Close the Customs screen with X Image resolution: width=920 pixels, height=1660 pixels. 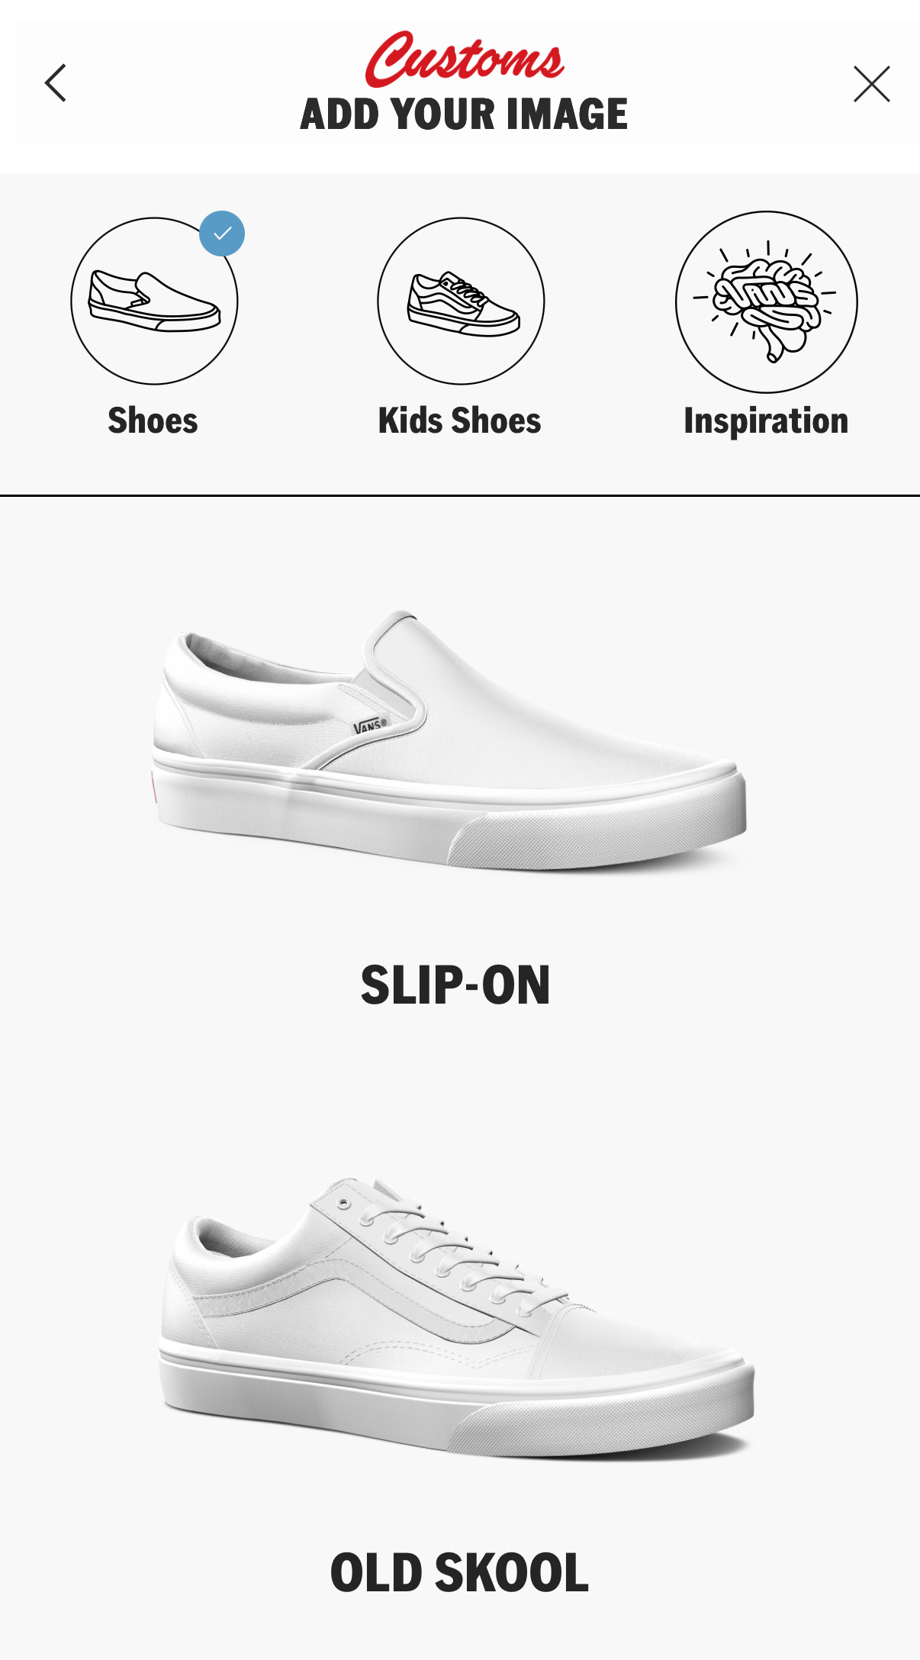click(871, 84)
